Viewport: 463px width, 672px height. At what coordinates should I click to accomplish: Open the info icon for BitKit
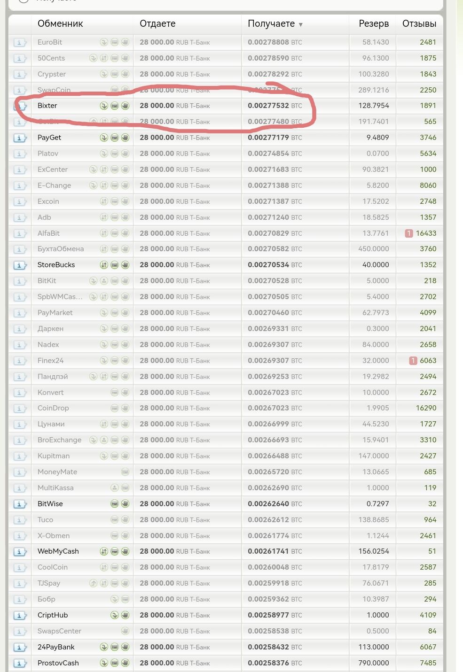pos(19,281)
